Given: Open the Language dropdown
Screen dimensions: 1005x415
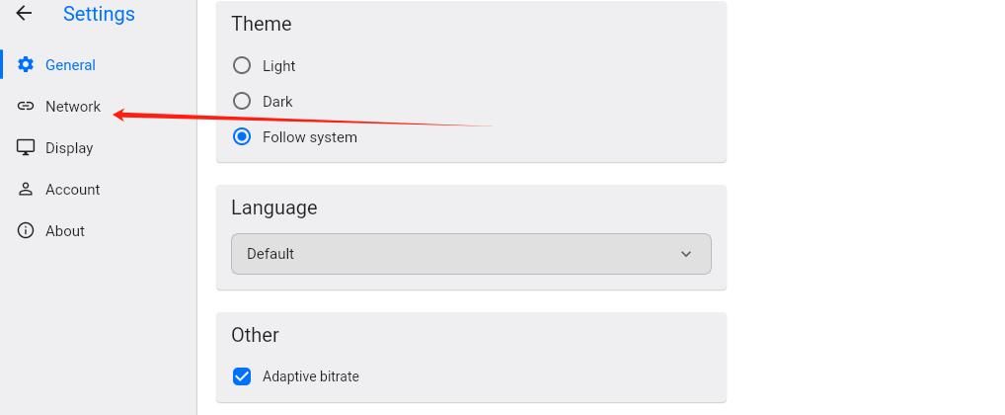Looking at the screenshot, I should (470, 254).
